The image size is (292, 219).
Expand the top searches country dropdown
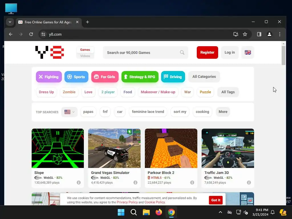pyautogui.click(x=69, y=112)
